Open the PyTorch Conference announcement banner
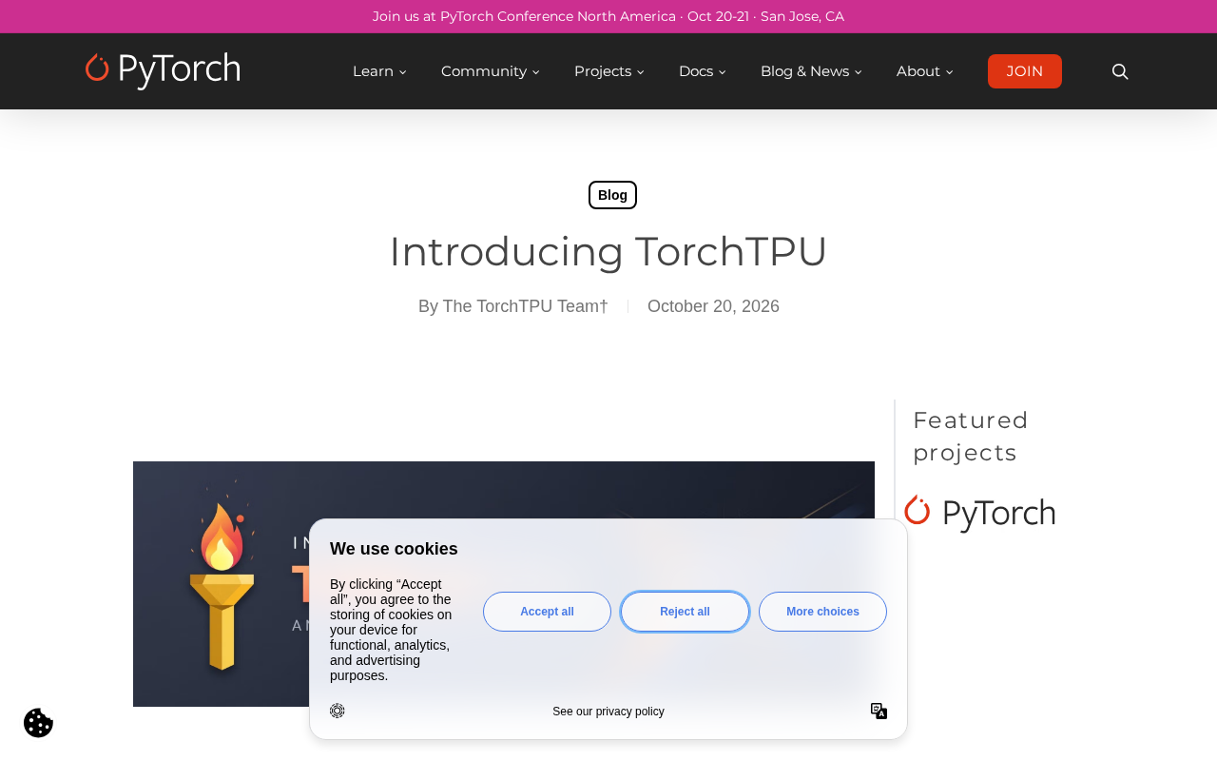Image resolution: width=1217 pixels, height=761 pixels. click(608, 16)
